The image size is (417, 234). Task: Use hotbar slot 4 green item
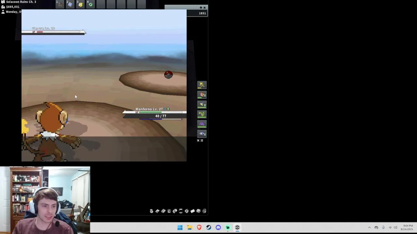(x=91, y=4)
